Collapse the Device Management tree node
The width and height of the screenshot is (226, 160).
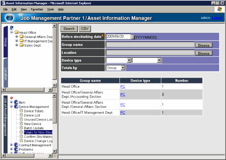(12, 107)
